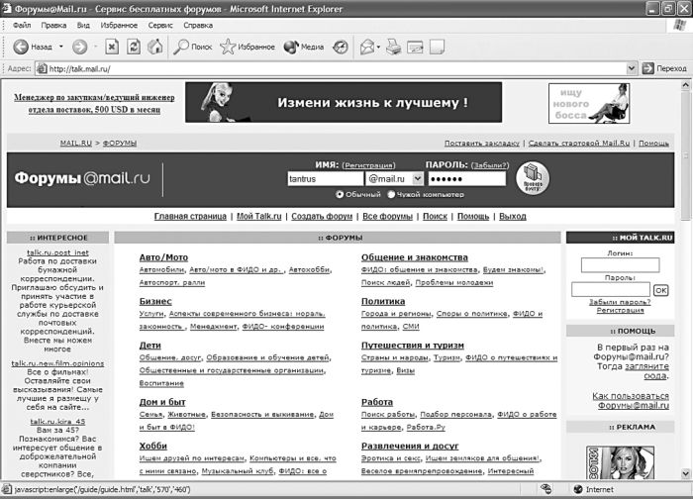The image size is (693, 499).
Task: Click the Discuss toolbar icon
Action: point(437,47)
